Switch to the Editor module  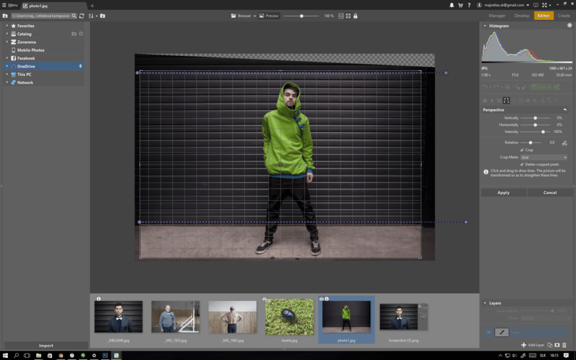[544, 16]
